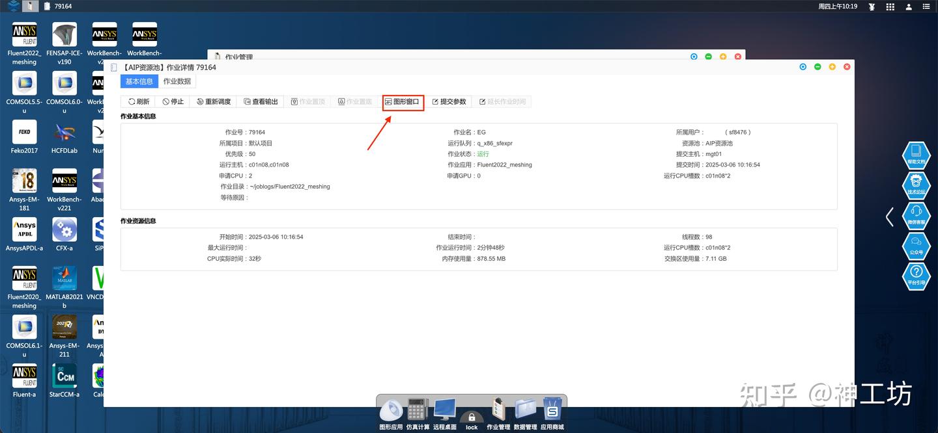
Task: Open 作业管理 dock icon
Action: (x=498, y=415)
